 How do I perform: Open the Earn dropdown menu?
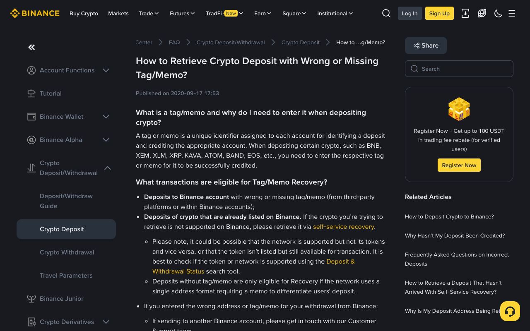point(263,13)
